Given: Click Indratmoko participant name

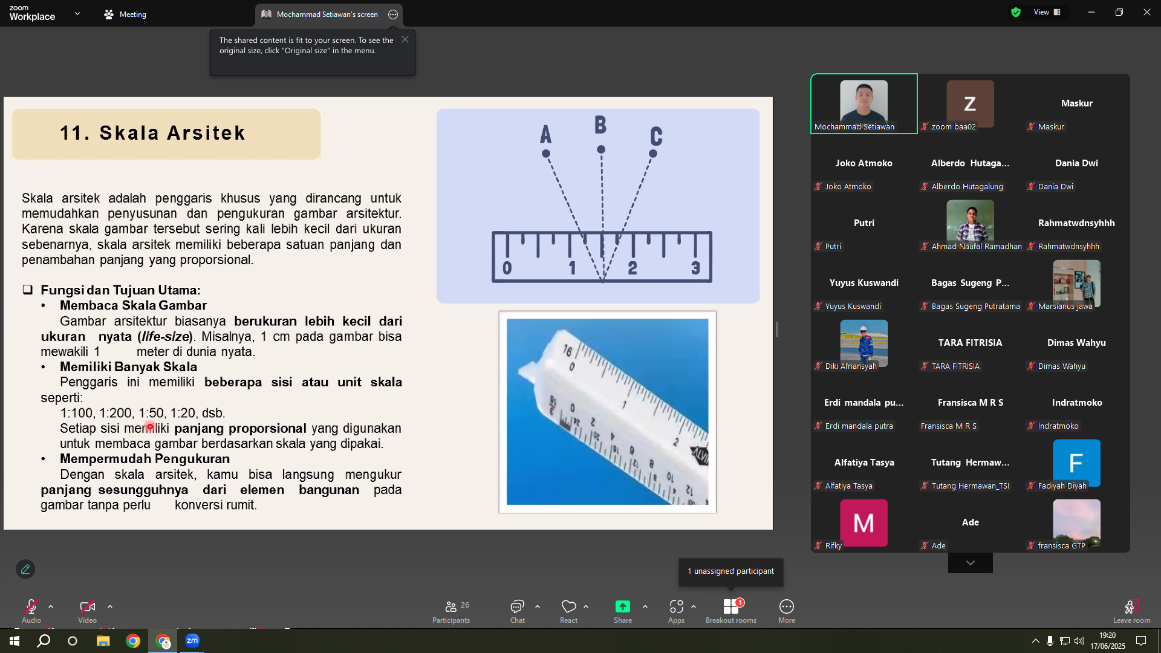Looking at the screenshot, I should point(1077,403).
